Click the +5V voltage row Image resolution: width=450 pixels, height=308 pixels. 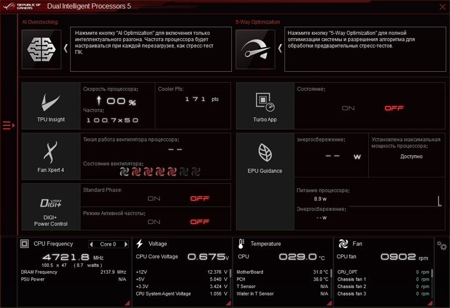[x=181, y=279]
